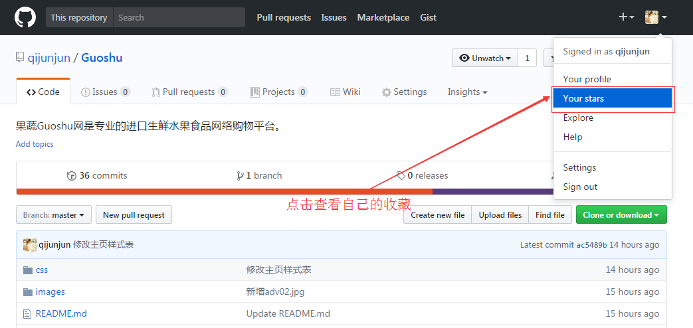Click Add topics link

[35, 144]
